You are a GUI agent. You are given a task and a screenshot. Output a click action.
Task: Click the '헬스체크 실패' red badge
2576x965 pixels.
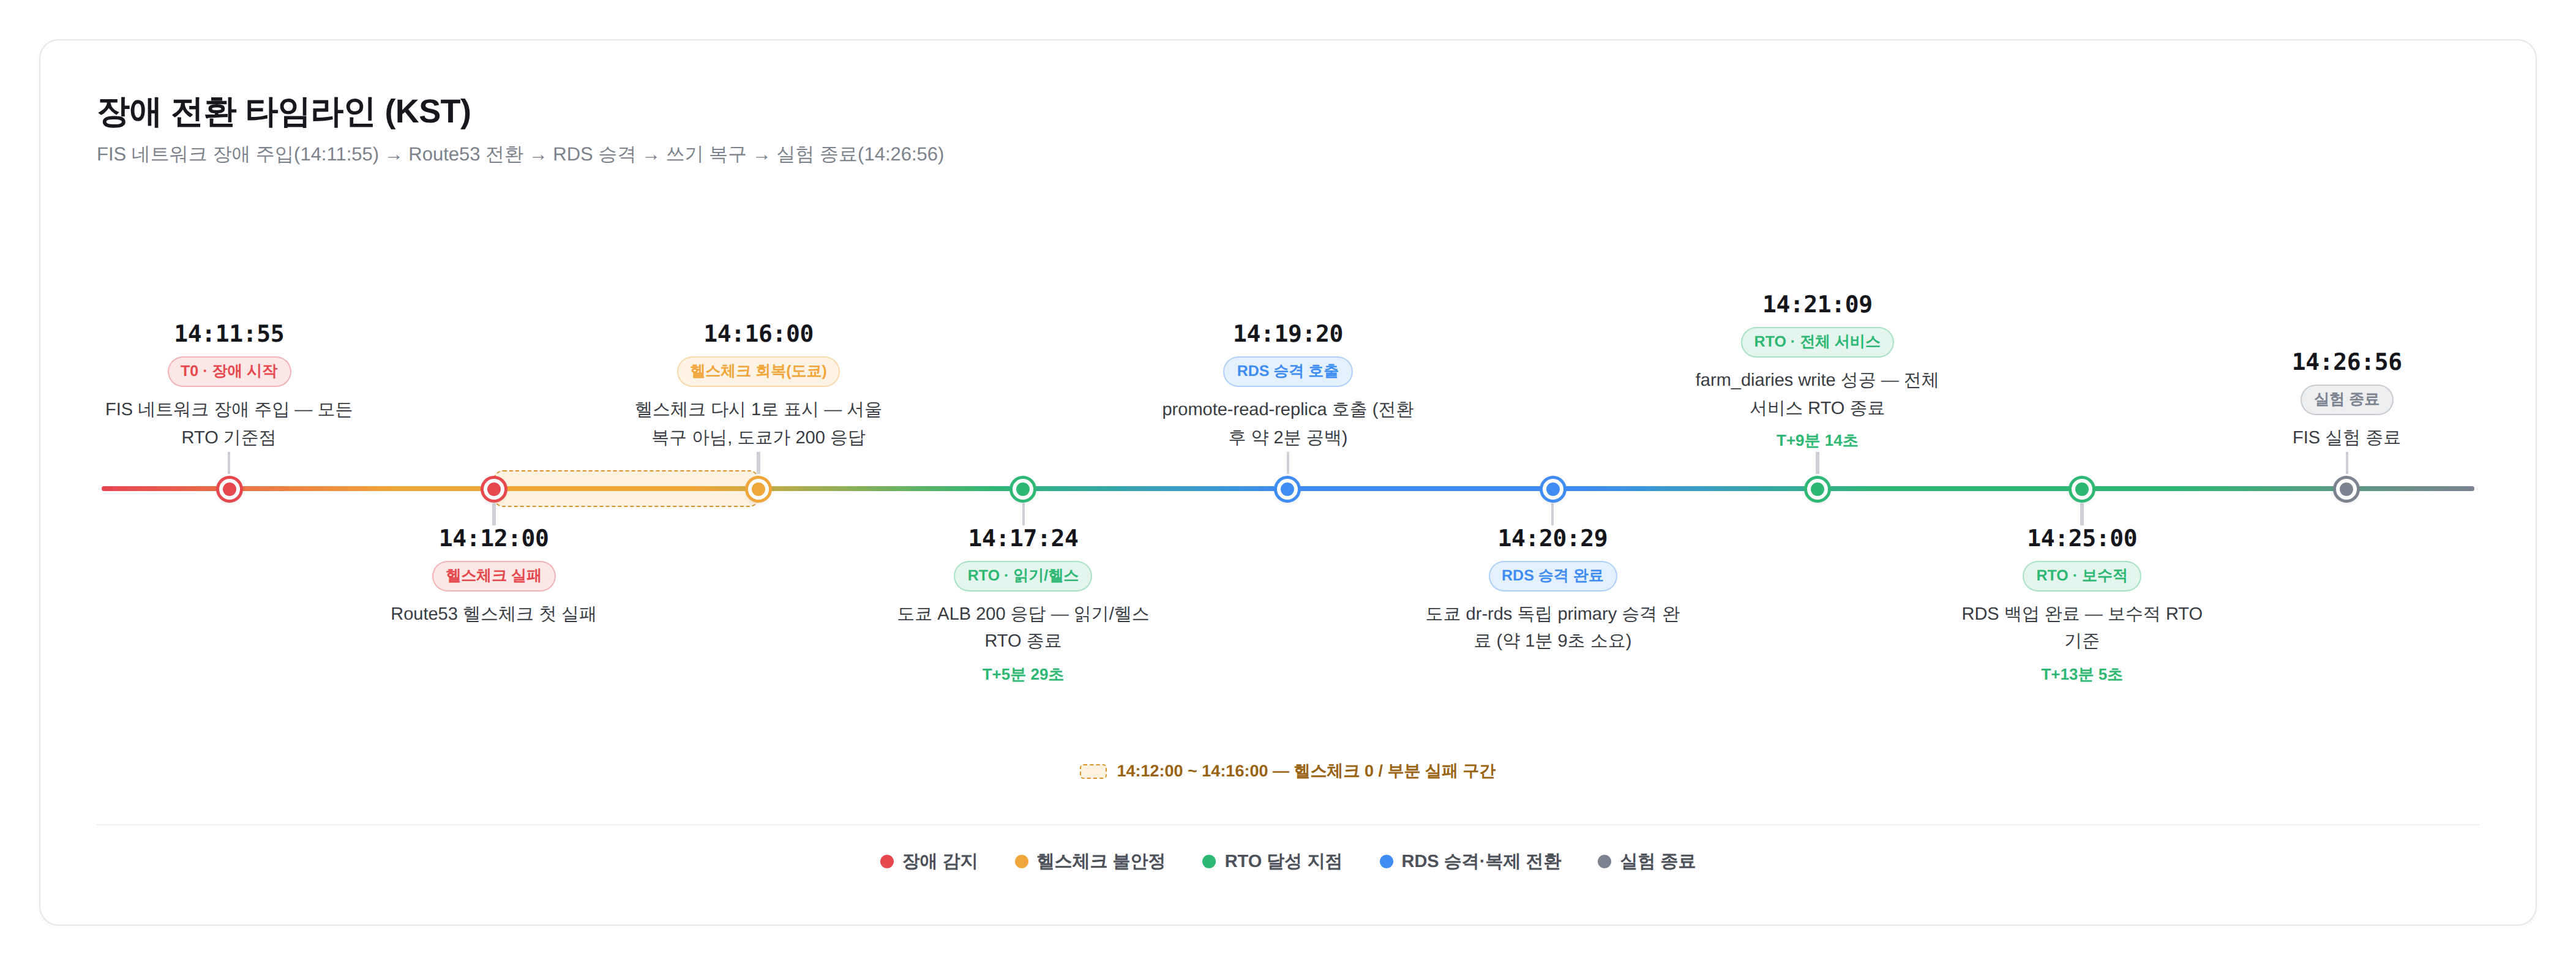(x=494, y=576)
